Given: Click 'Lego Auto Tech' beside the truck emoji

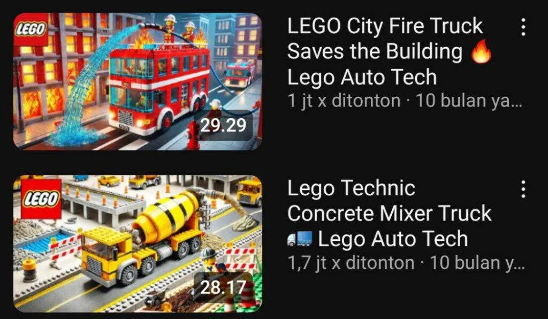Looking at the screenshot, I should point(392,240).
